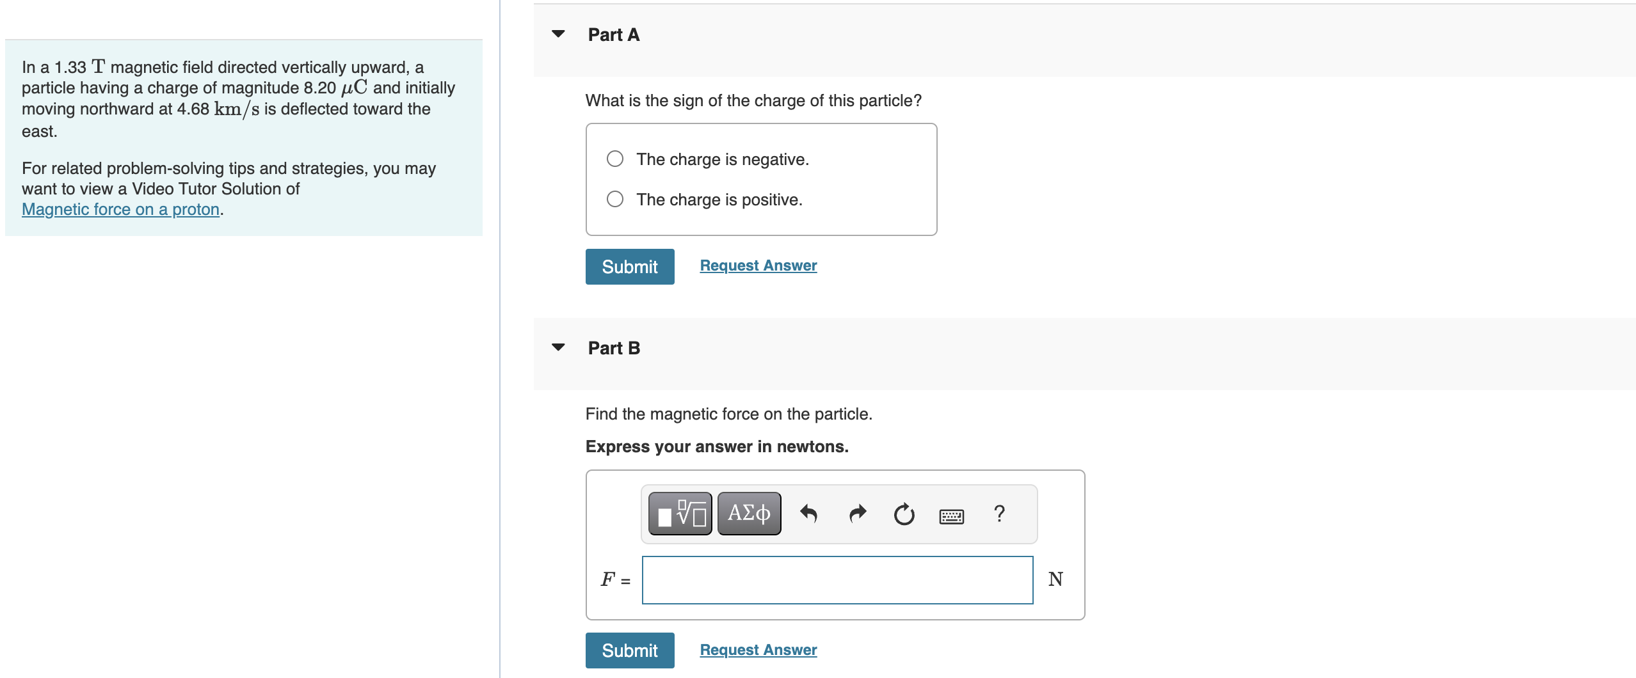This screenshot has width=1636, height=678.
Task: Choose the second radio option in Part A
Action: click(614, 199)
